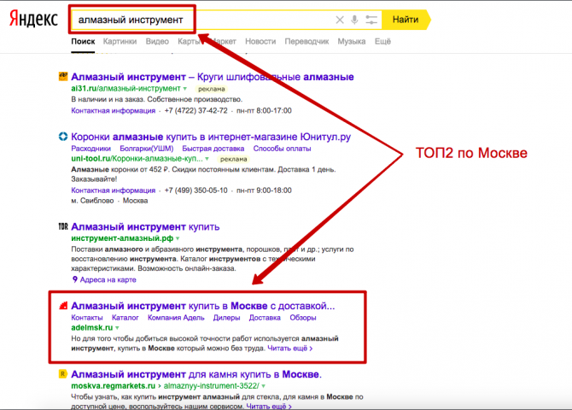Open the Каталог sitelink
The height and width of the screenshot is (410, 572).
pos(125,318)
